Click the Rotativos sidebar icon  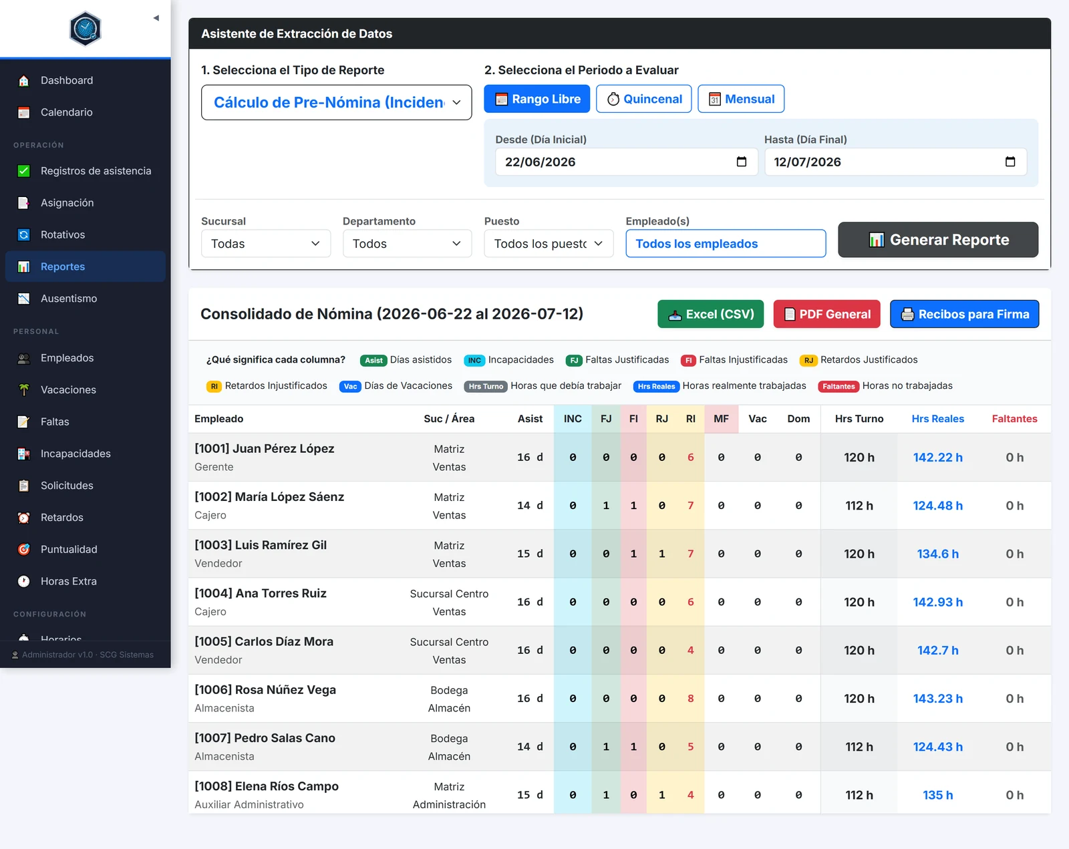tap(24, 235)
